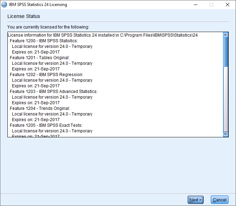236x206 pixels.
Task: Select the Feature 1204 Trends Original line
Action: [40, 108]
